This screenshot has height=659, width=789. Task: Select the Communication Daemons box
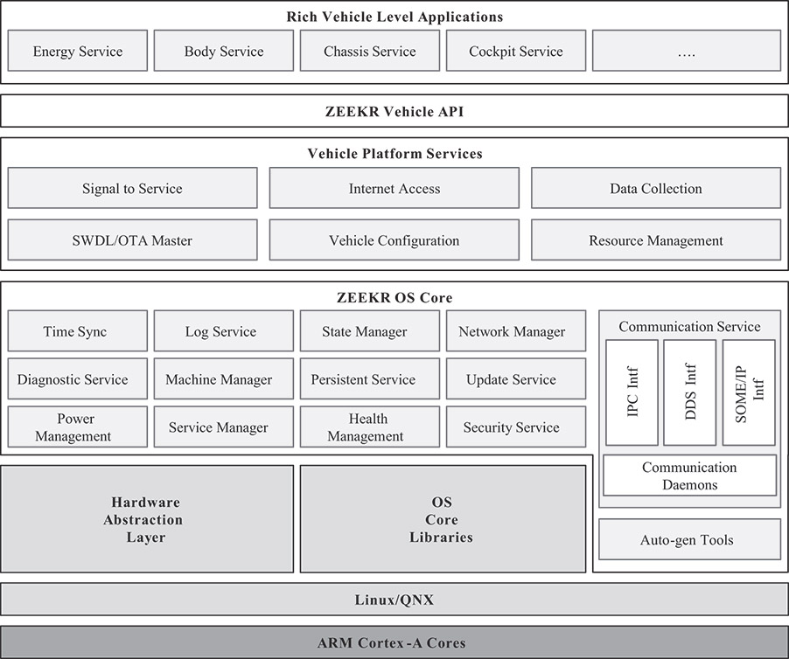(x=689, y=475)
